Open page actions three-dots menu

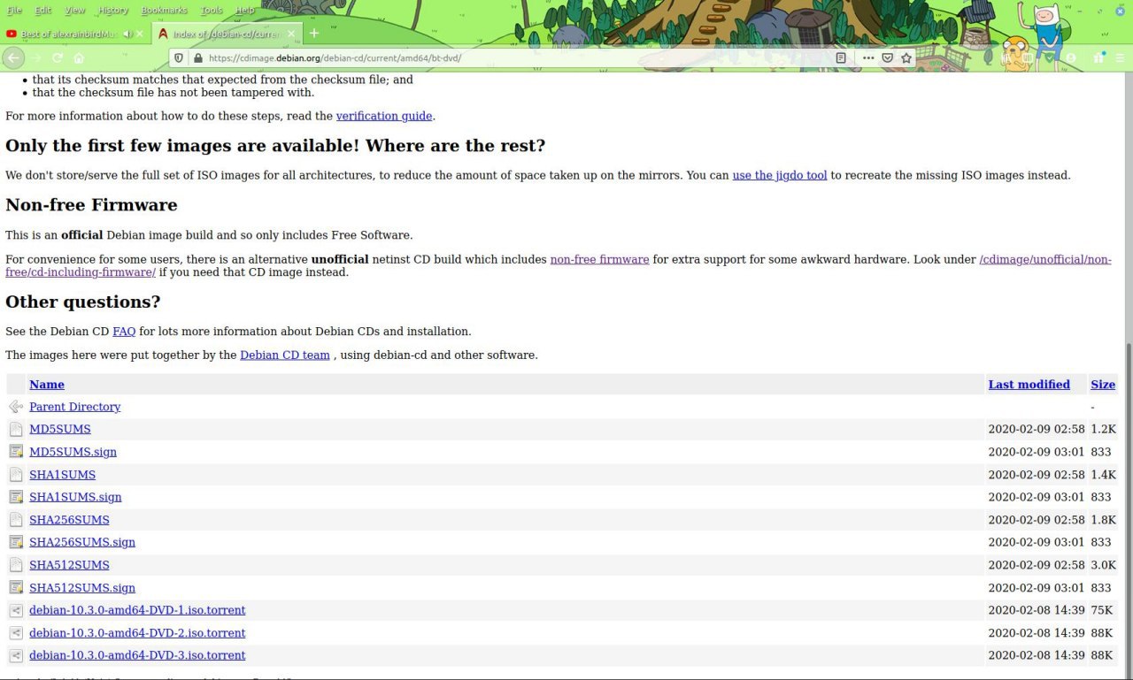click(868, 57)
